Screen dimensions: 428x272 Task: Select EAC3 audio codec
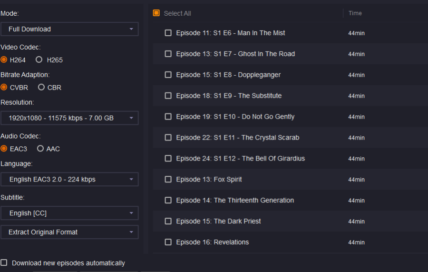point(4,149)
